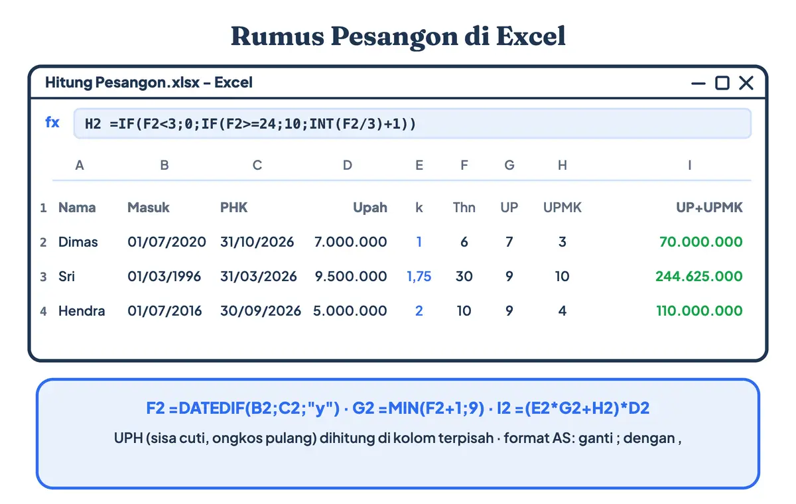Click the DATEDIF formula line in blue box
796x504 pixels.
click(397, 409)
